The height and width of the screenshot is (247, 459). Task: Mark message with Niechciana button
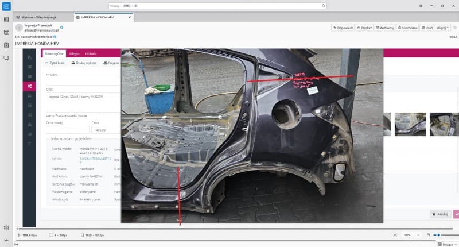[408, 28]
